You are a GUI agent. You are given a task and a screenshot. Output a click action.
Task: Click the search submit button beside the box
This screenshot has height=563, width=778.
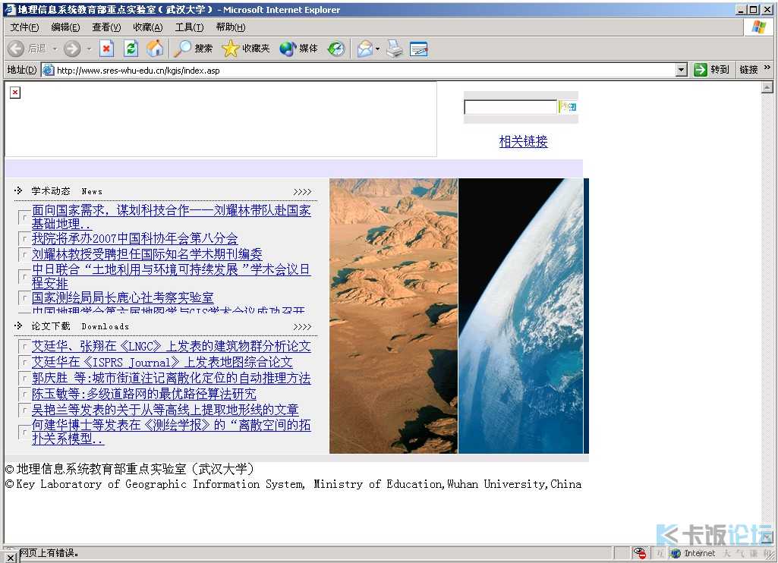pos(568,107)
